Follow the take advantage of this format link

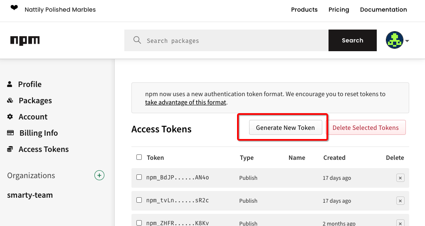click(185, 102)
